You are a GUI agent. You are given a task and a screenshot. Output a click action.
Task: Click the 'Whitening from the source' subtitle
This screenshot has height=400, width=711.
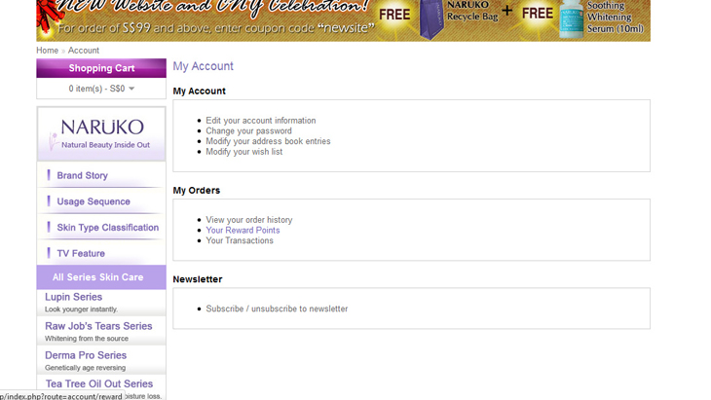coord(87,339)
